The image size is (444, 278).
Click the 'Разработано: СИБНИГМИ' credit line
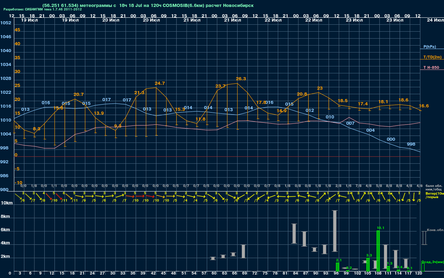(43, 9)
